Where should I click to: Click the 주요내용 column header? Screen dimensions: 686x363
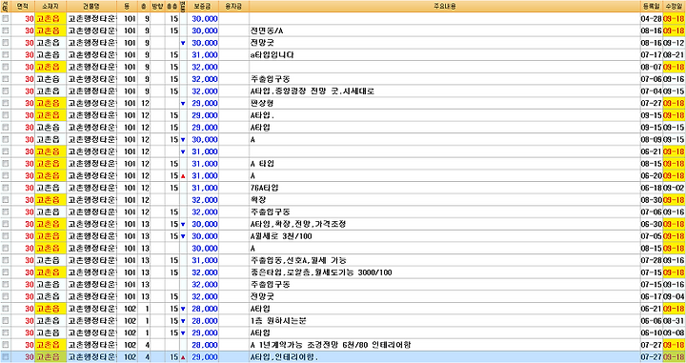[444, 6]
